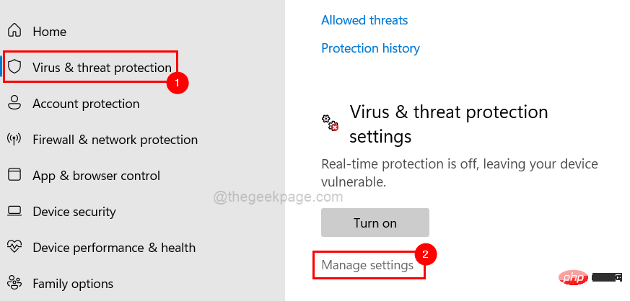
Task: Click the wireless signal icon for Firewall
Action: coord(14,139)
